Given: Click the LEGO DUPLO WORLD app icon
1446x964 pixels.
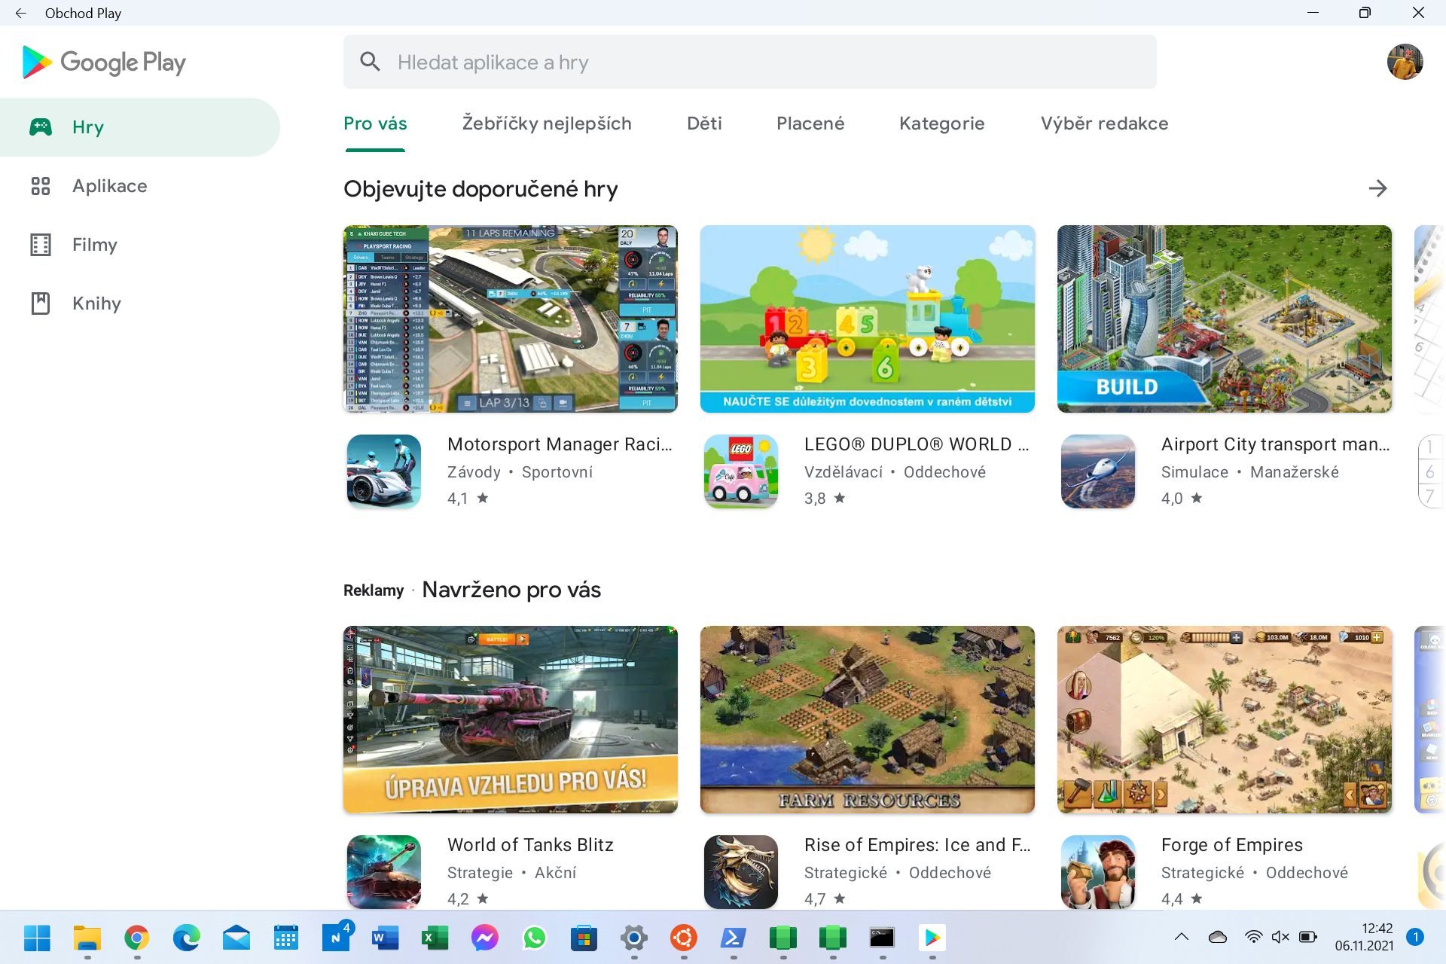Looking at the screenshot, I should tap(741, 471).
